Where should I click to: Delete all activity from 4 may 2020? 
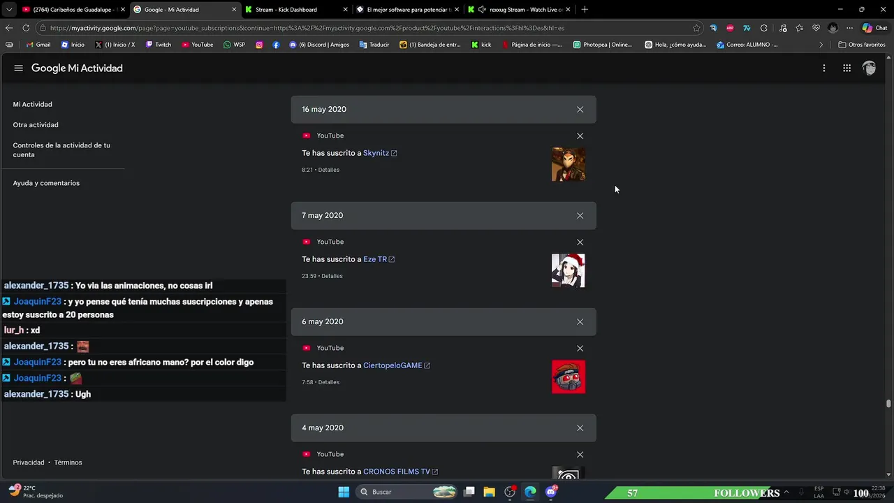[x=580, y=428]
